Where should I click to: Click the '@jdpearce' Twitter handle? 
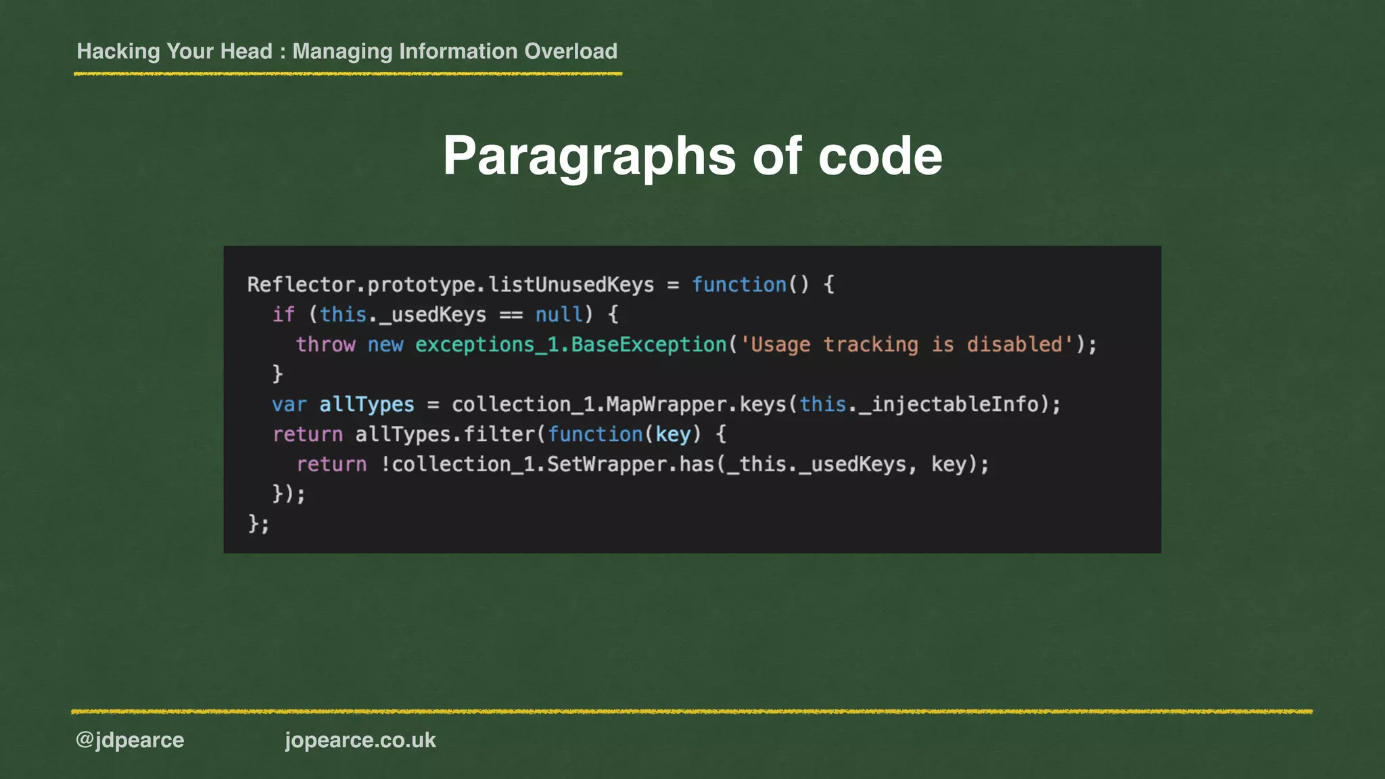[130, 740]
